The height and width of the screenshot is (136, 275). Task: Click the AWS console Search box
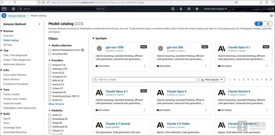61,9
